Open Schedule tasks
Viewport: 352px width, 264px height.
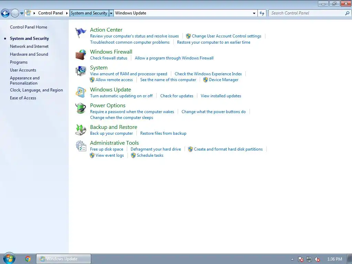pos(150,155)
